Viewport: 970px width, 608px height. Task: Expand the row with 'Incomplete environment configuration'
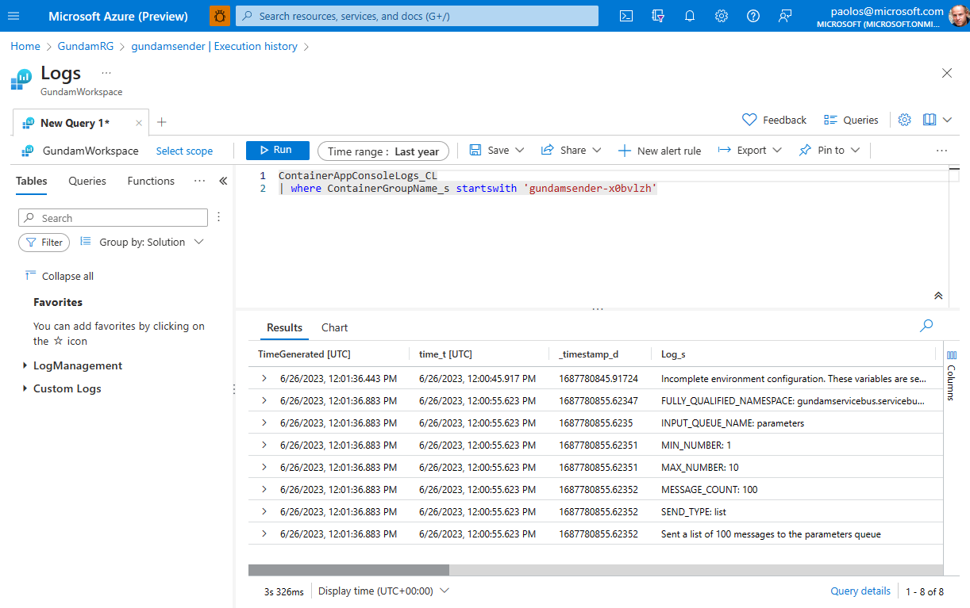coord(264,379)
